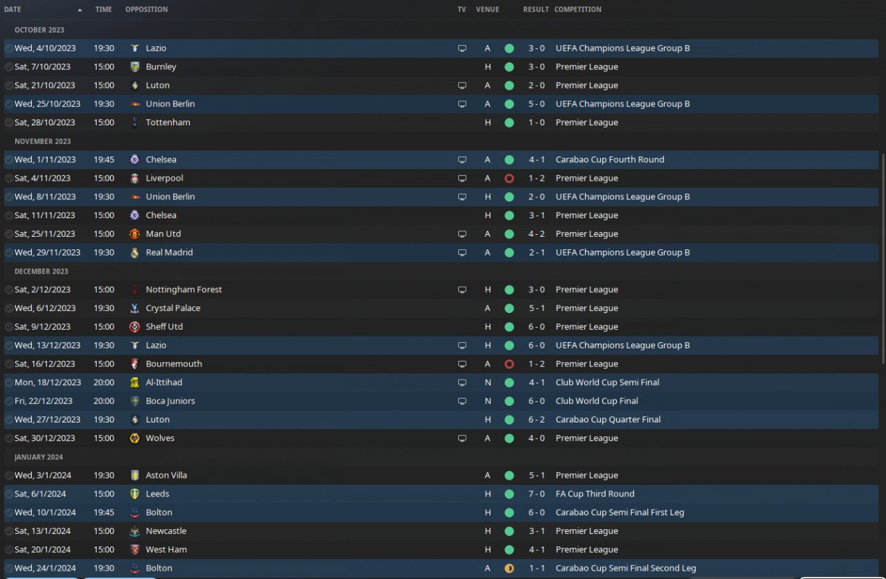Viewport: 886px width, 579px height.
Task: Open the Aston Villa team name link
Action: tap(166, 476)
